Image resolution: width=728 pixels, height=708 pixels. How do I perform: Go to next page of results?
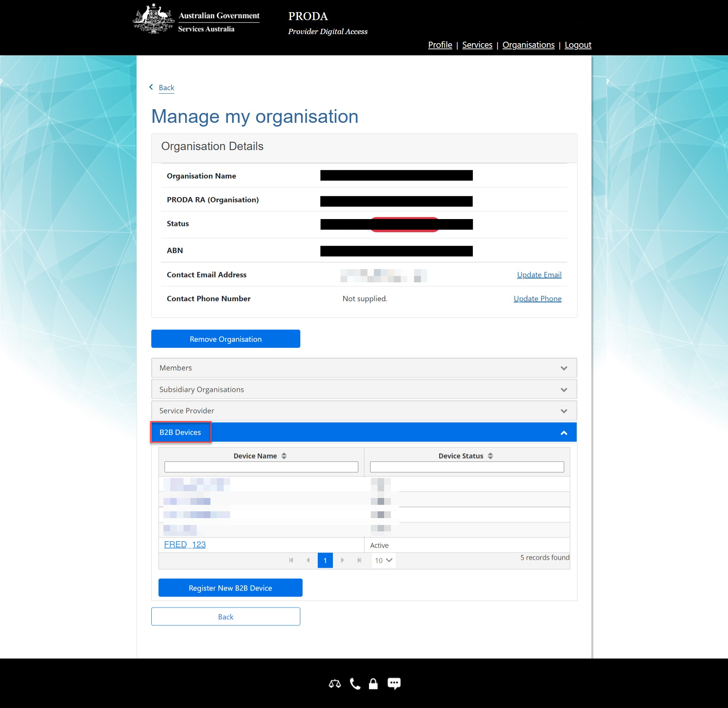point(342,560)
